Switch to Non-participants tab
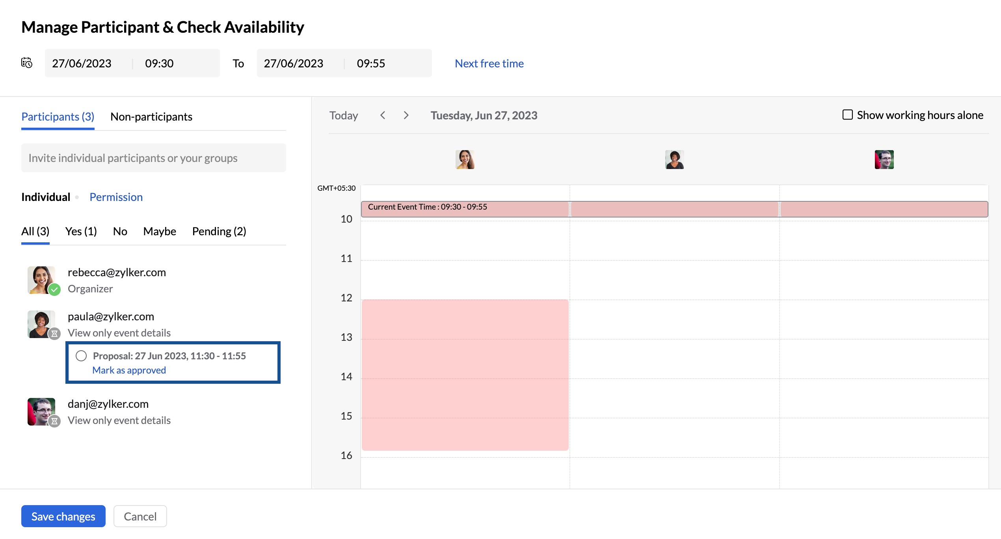The height and width of the screenshot is (539, 1001). pyautogui.click(x=151, y=117)
